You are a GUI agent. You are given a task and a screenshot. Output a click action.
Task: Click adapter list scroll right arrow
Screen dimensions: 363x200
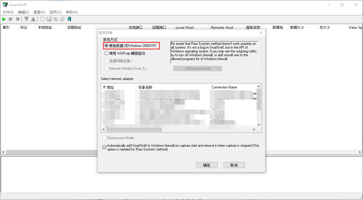tap(254, 129)
